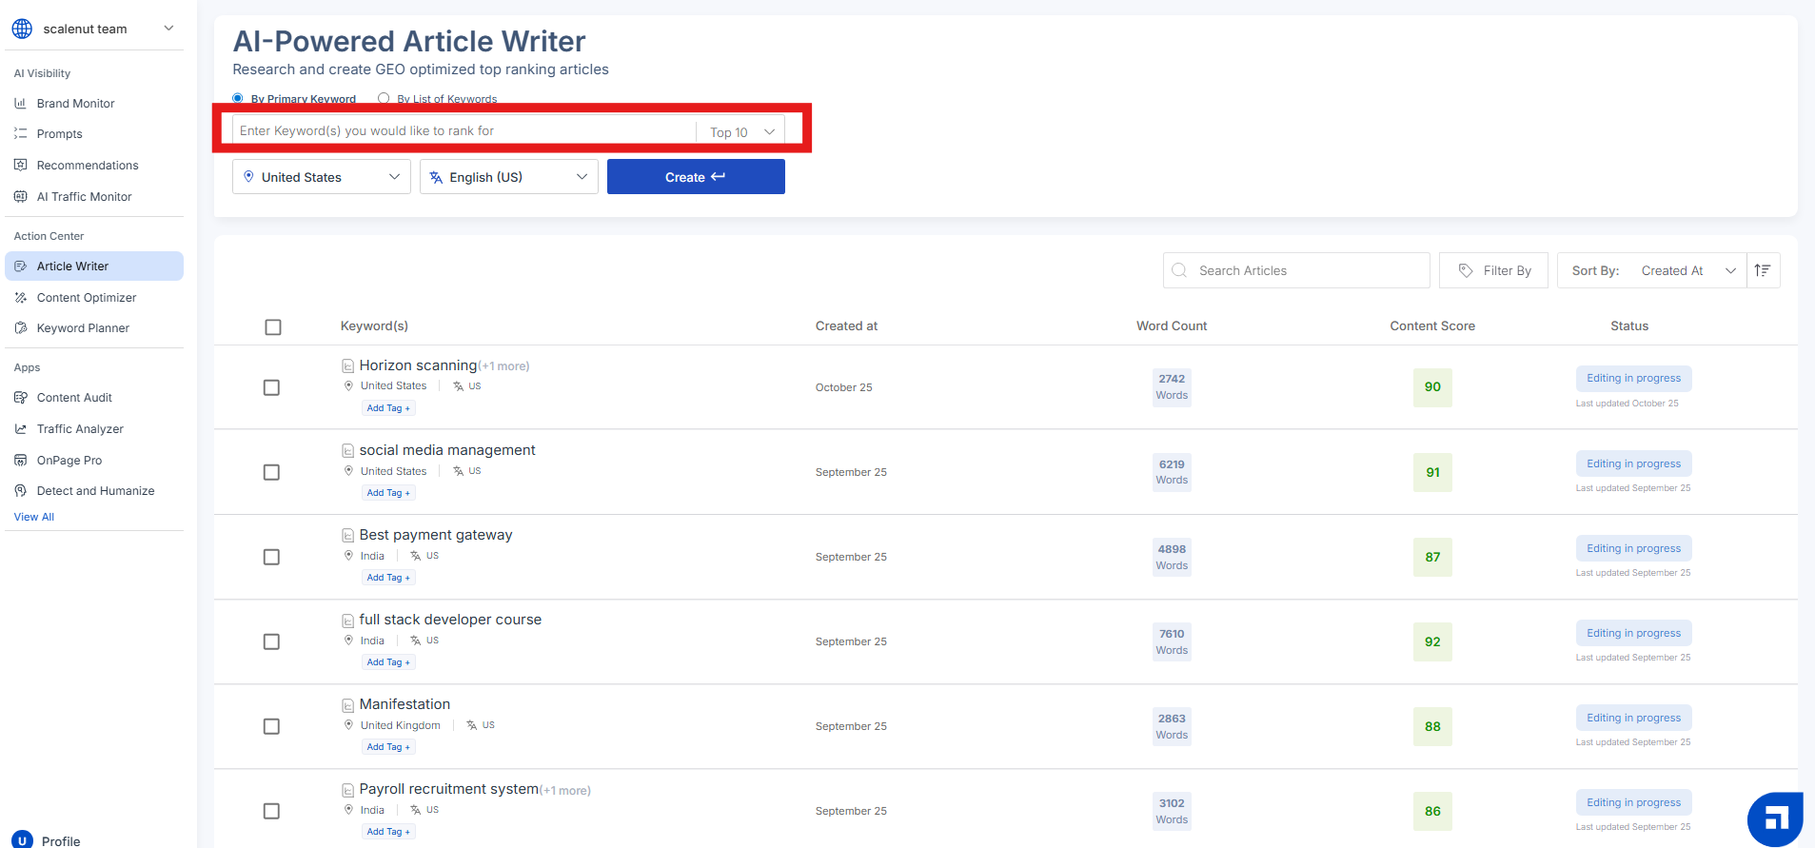Click the Detect and Humanize icon
The image size is (1815, 848).
pyautogui.click(x=21, y=491)
